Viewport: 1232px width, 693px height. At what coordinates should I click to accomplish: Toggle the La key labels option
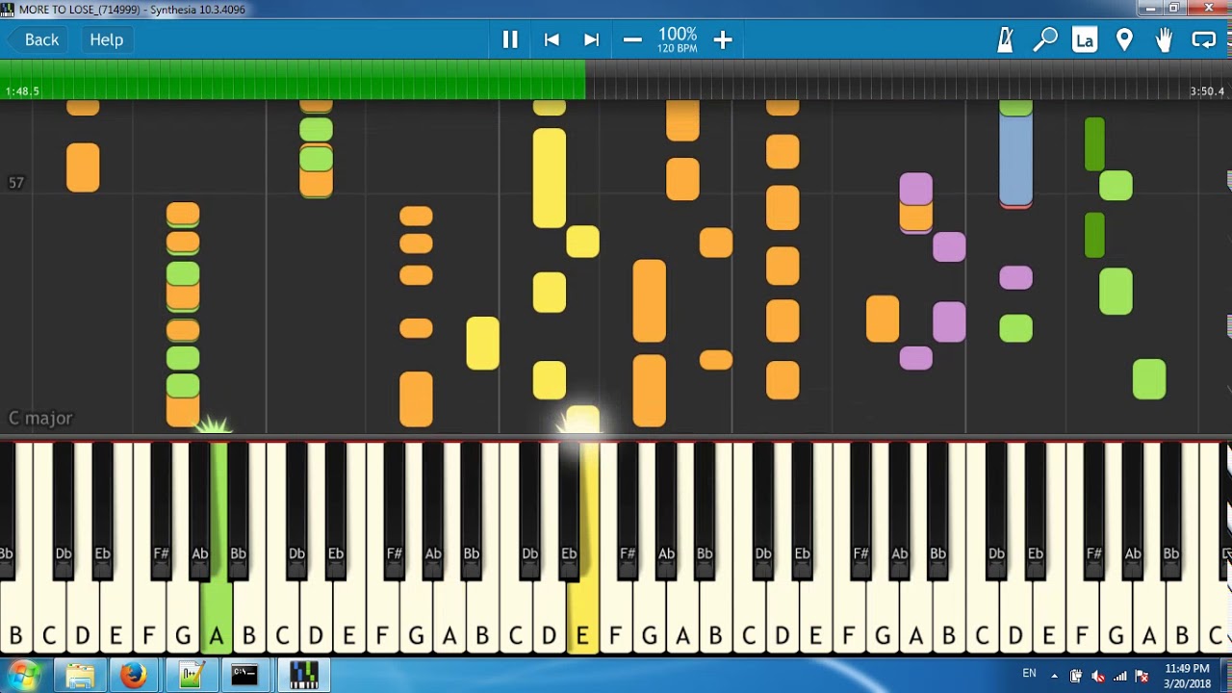tap(1085, 39)
